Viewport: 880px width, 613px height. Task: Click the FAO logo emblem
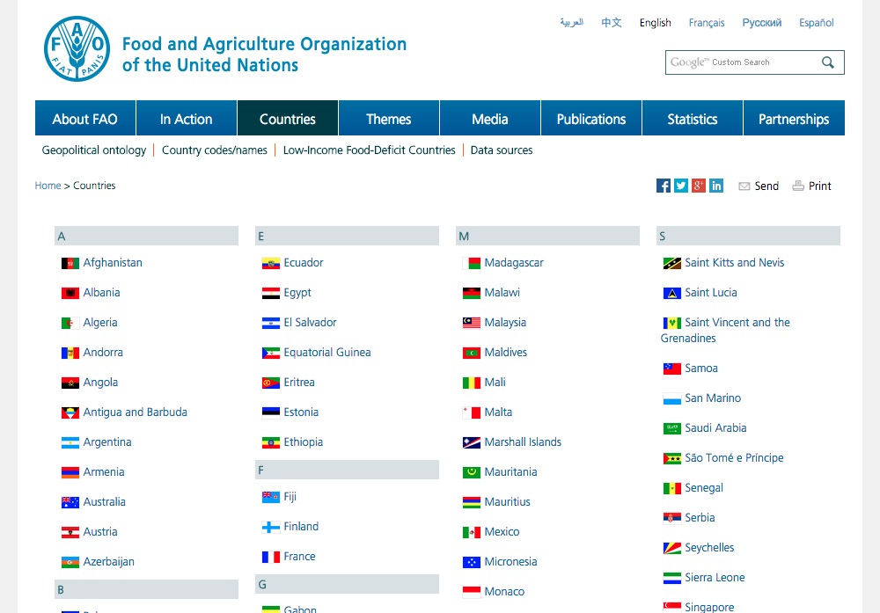click(77, 48)
